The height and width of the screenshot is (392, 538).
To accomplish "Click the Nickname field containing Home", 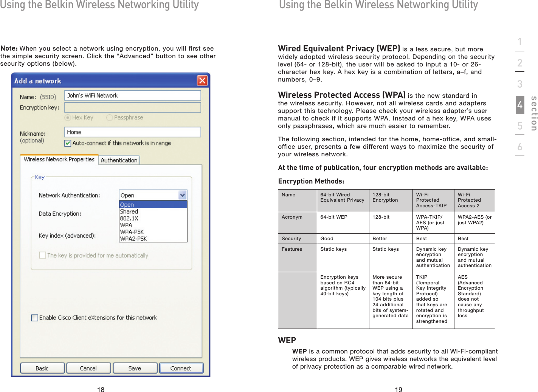I will point(133,132).
